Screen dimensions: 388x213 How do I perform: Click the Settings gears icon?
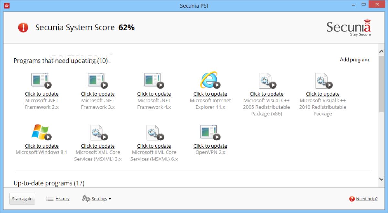tap(86, 198)
